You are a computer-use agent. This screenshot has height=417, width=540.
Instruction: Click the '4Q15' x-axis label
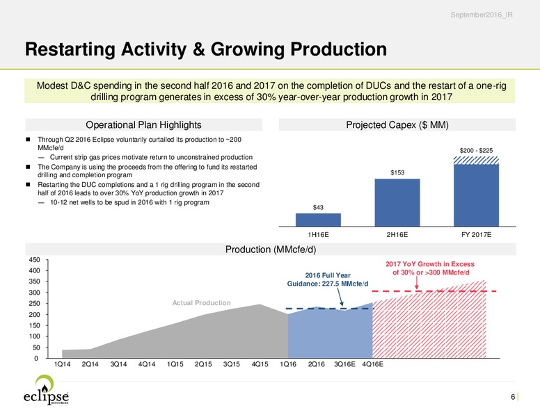point(260,364)
